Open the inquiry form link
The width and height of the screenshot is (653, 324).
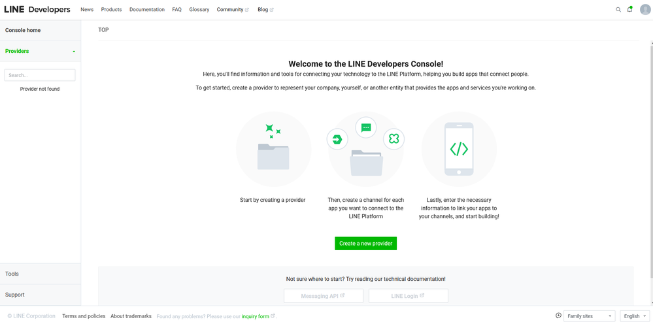coord(258,316)
